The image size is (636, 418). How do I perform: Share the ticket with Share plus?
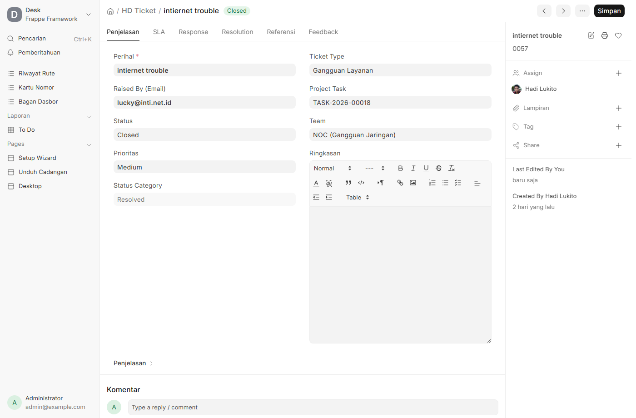619,145
